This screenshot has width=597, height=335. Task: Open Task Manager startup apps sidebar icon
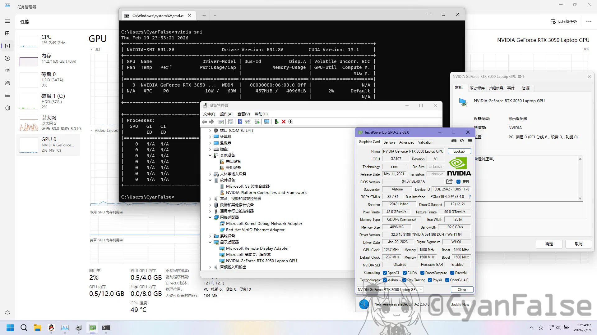(7, 71)
